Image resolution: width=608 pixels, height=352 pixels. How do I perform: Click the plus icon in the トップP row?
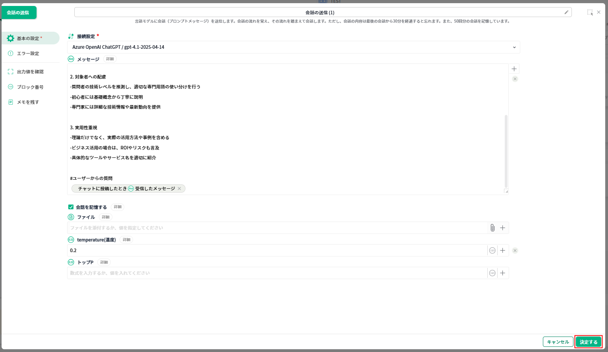502,273
